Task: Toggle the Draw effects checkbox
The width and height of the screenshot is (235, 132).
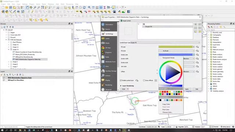Action: [144, 80]
